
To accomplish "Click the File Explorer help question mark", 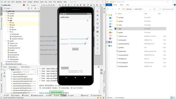I will tap(175, 5).
